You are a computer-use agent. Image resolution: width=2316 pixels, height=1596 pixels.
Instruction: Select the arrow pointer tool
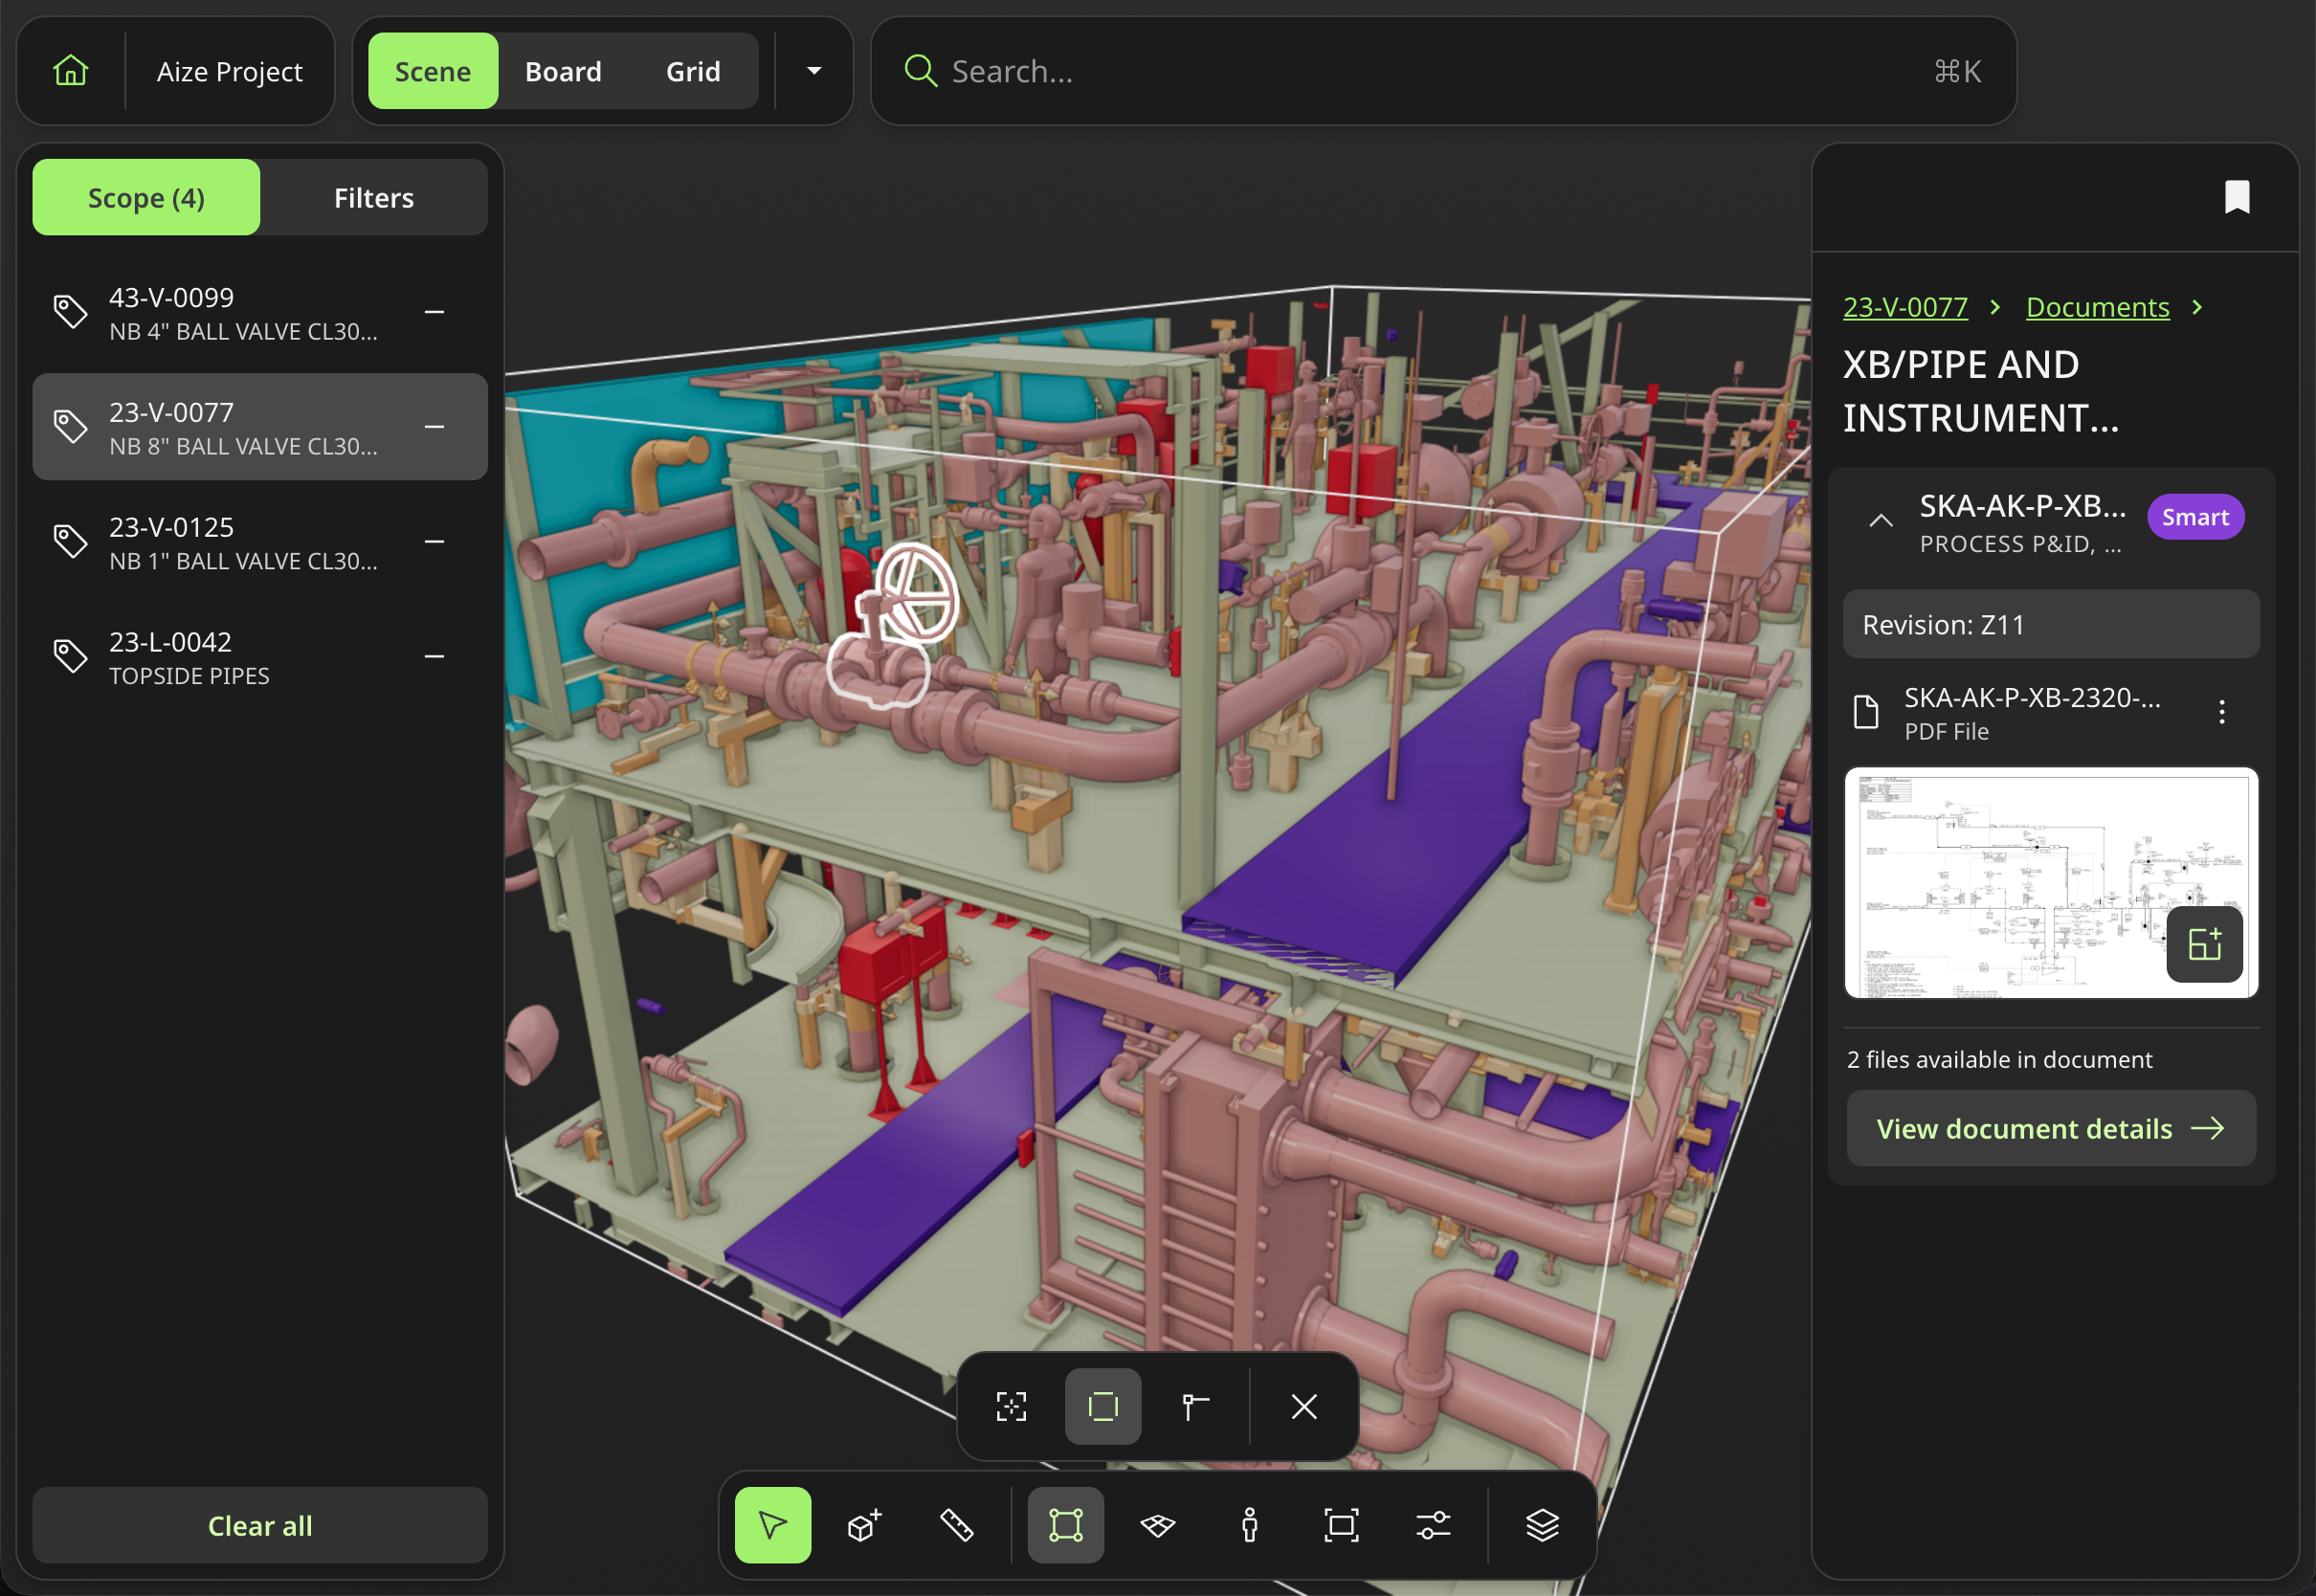tap(773, 1524)
